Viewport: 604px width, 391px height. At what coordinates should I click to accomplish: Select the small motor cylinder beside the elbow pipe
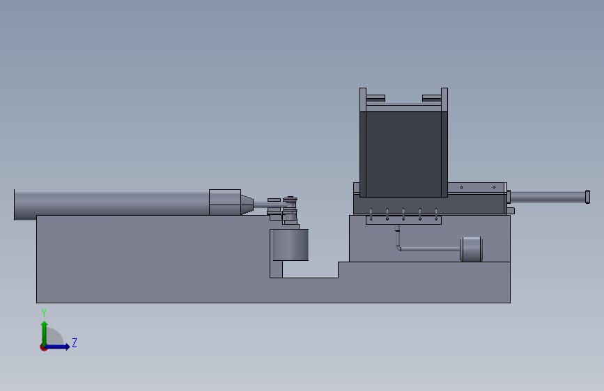(x=471, y=249)
